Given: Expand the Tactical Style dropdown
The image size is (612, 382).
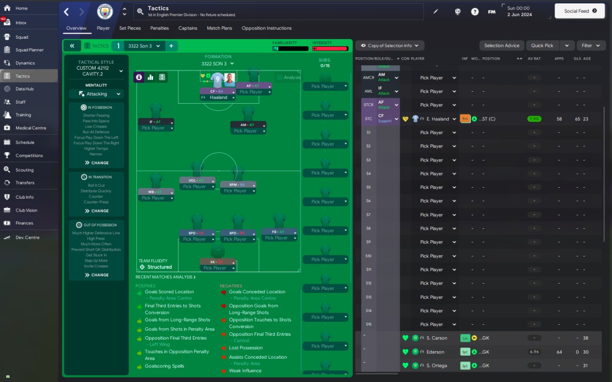Looking at the screenshot, I should coord(121,71).
